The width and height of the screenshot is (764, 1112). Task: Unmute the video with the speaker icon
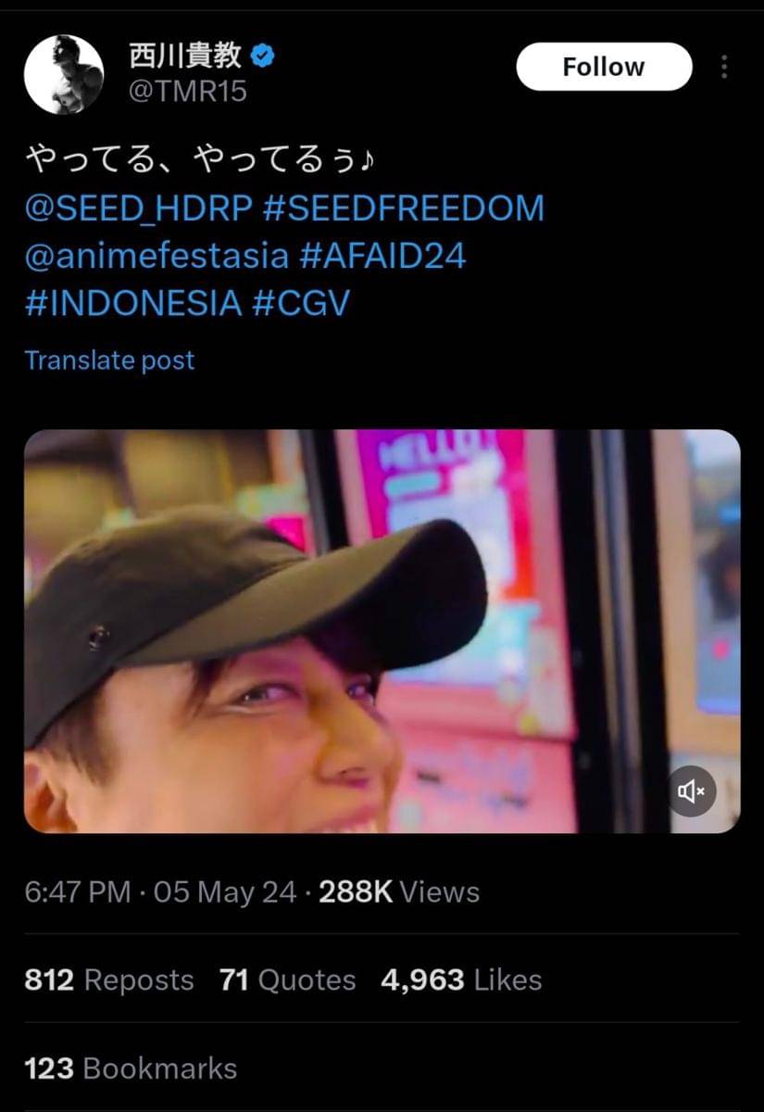pyautogui.click(x=692, y=790)
